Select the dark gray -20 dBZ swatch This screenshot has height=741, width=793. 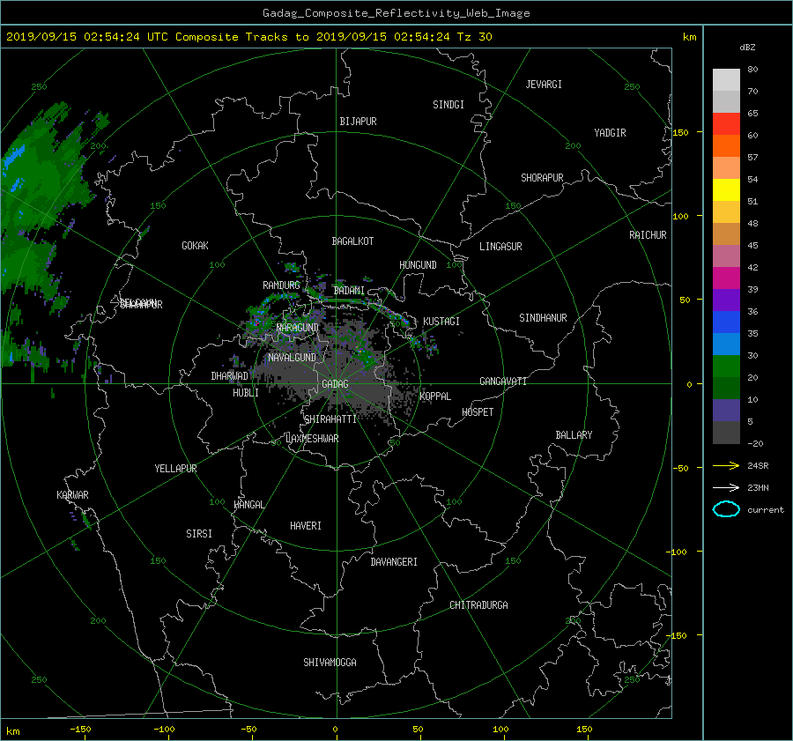[726, 432]
